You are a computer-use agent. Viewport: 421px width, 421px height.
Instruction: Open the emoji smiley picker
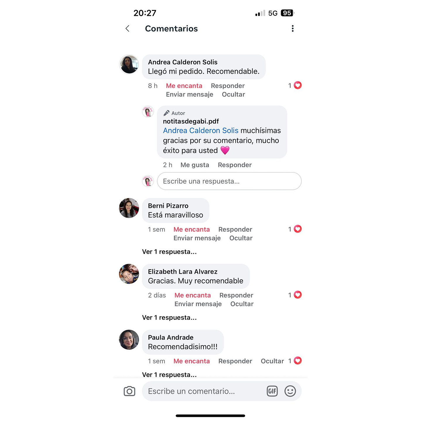290,391
